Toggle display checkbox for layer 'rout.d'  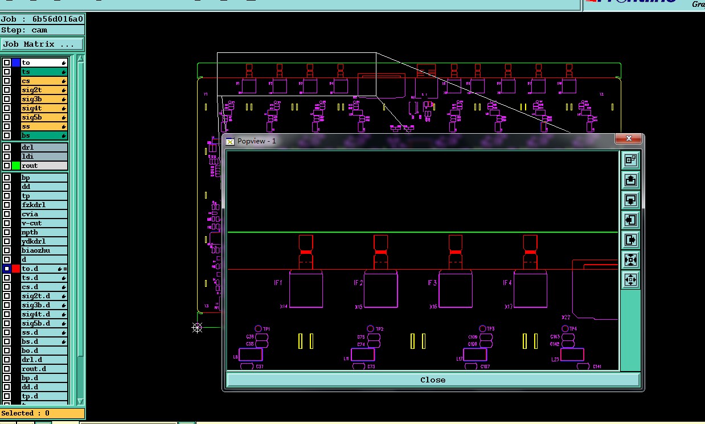pos(7,369)
